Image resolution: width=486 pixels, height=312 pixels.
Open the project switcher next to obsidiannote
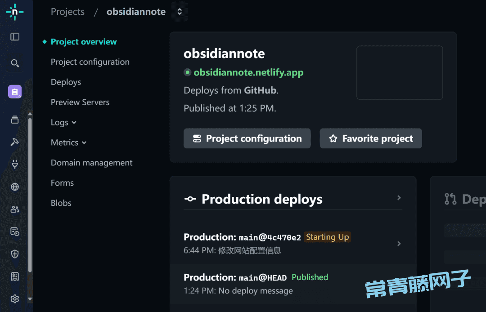click(180, 12)
